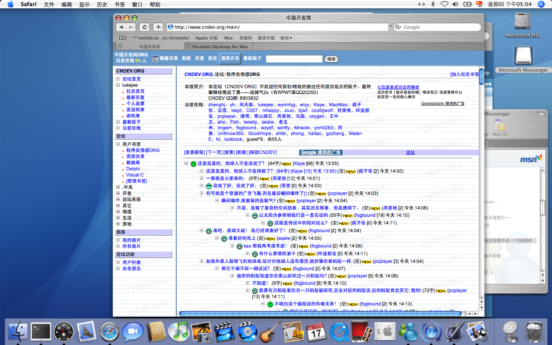Screen dimensions: 552x345
Task: Click the Safari back arrow button
Action: coord(122,27)
